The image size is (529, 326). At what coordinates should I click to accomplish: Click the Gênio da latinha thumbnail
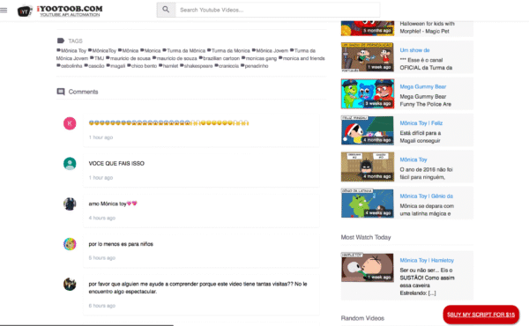coord(367,204)
